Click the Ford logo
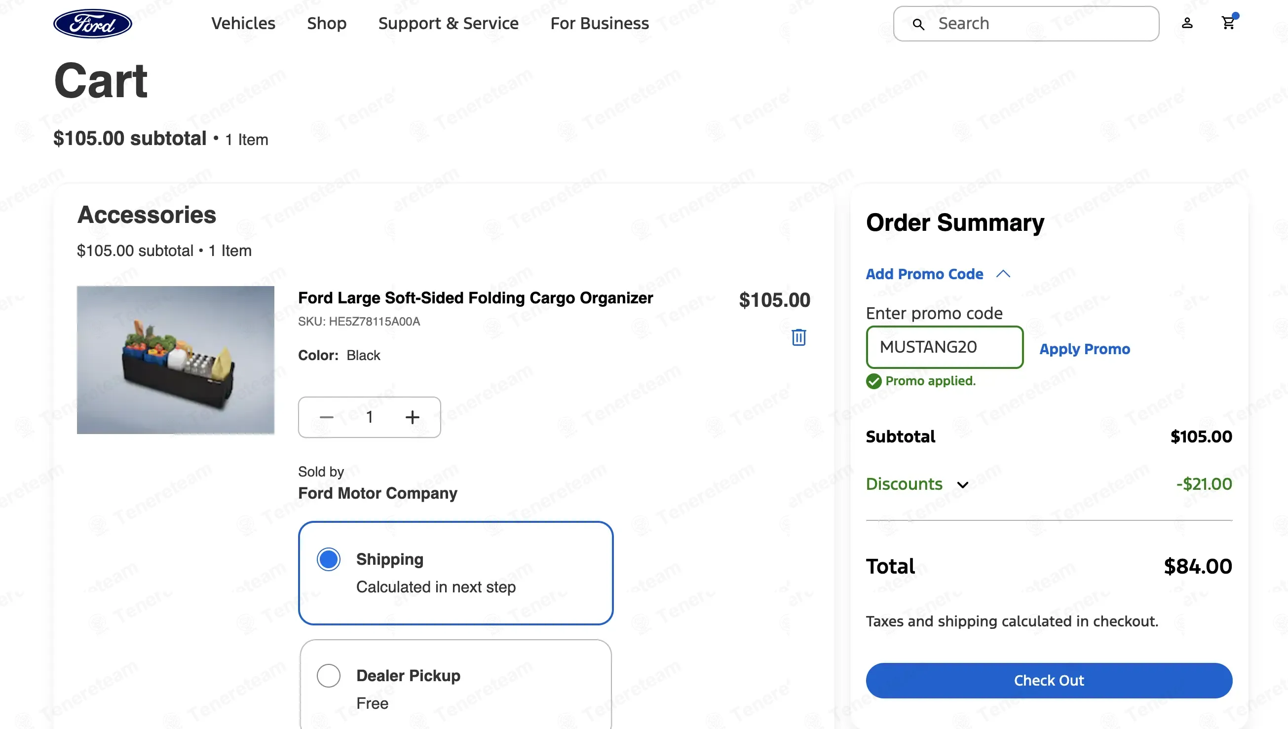 tap(93, 24)
